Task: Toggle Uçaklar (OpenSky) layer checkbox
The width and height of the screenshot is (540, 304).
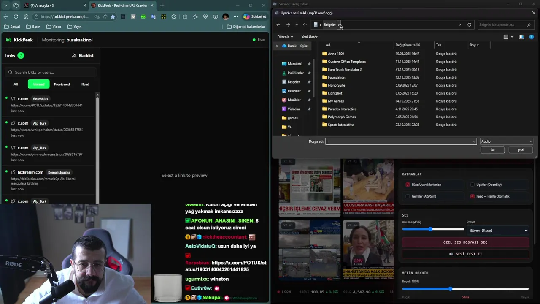Action: point(472,185)
